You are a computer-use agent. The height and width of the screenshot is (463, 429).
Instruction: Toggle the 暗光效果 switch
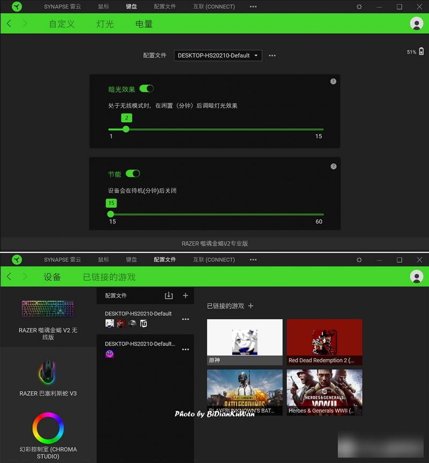click(146, 89)
